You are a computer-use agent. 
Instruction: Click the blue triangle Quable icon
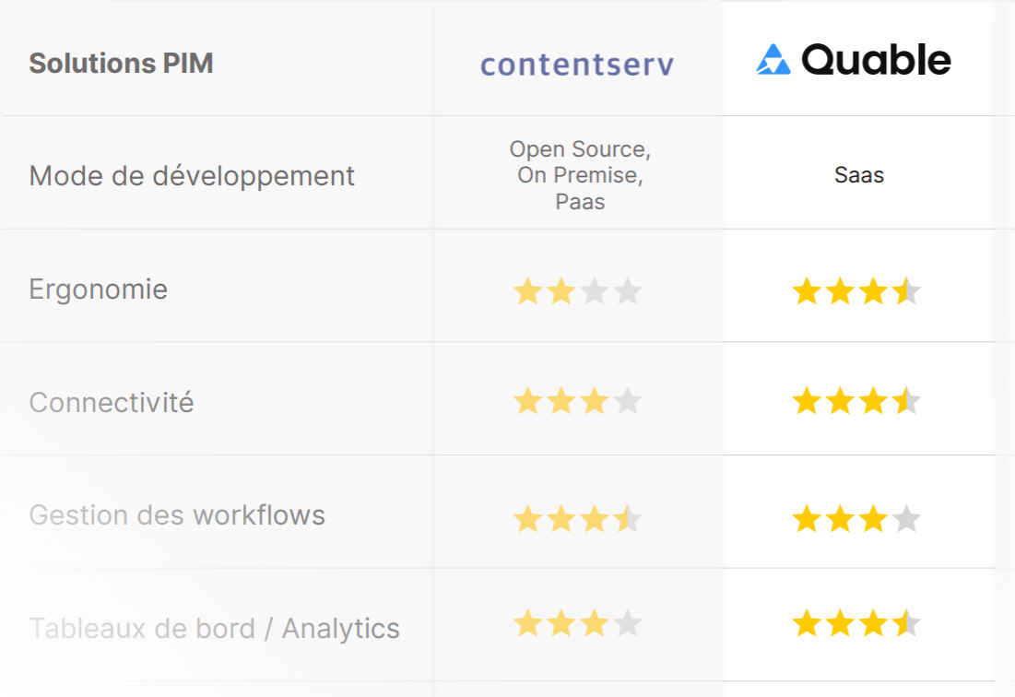tap(773, 60)
